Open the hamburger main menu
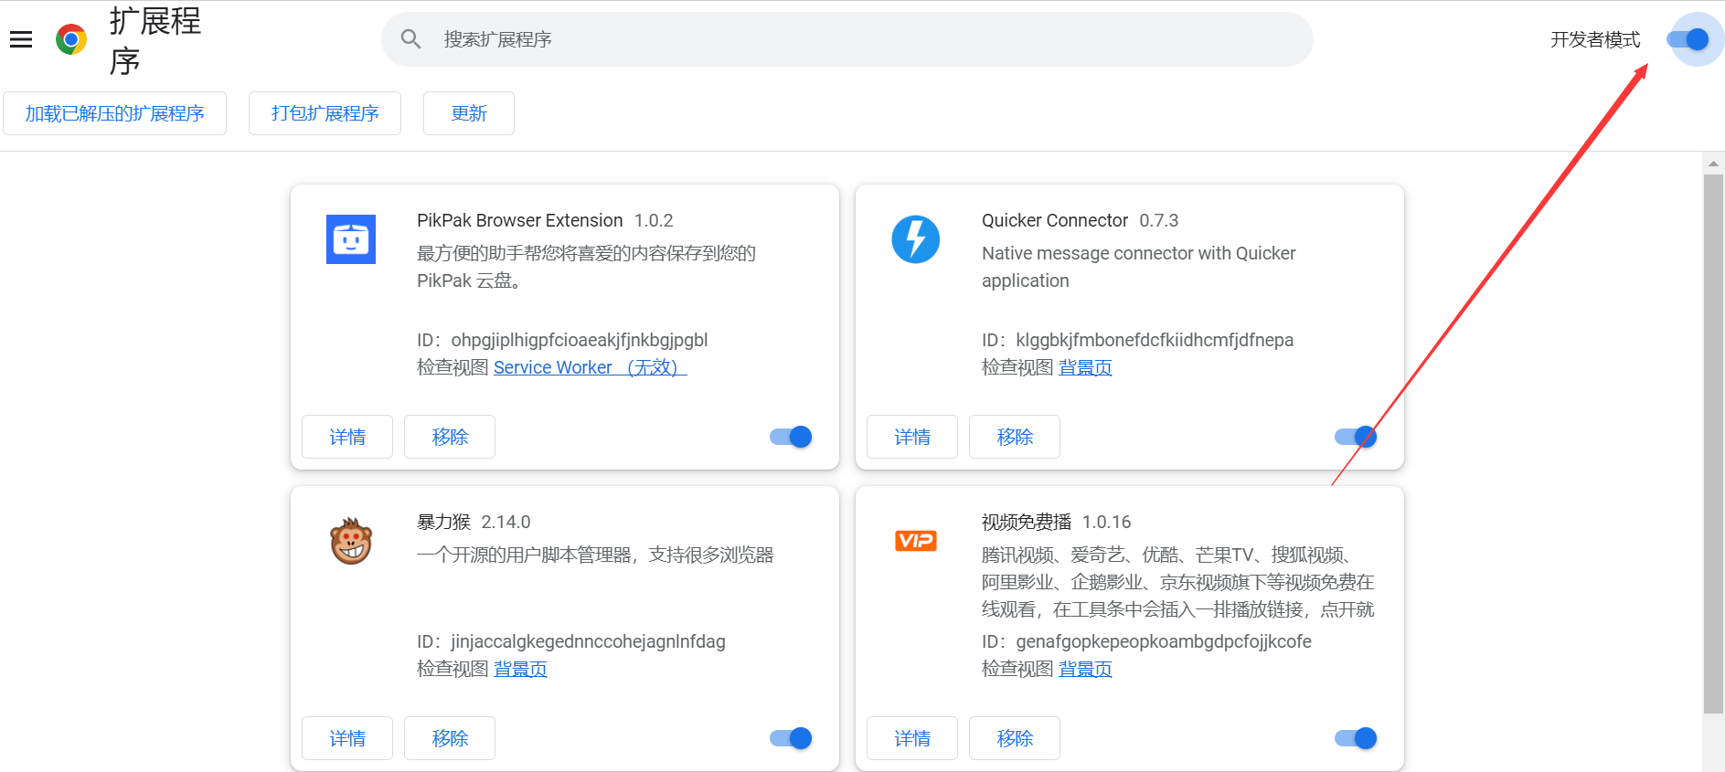 [21, 39]
